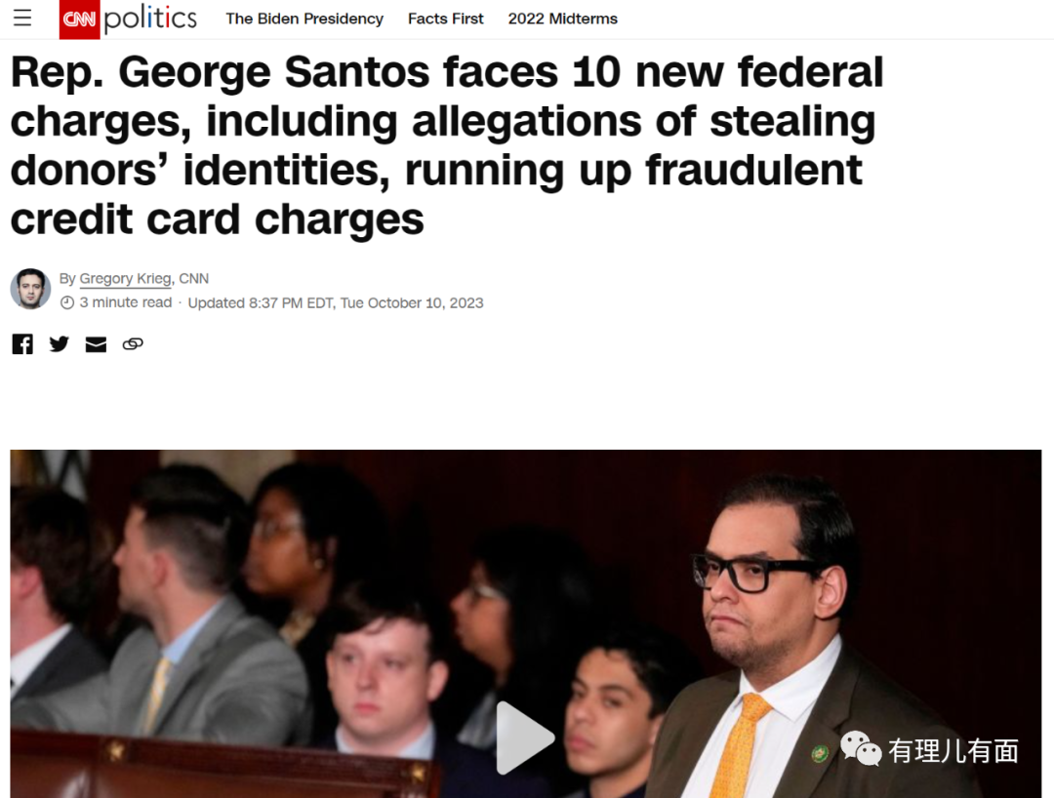Click the author's profile photo

tap(30, 289)
